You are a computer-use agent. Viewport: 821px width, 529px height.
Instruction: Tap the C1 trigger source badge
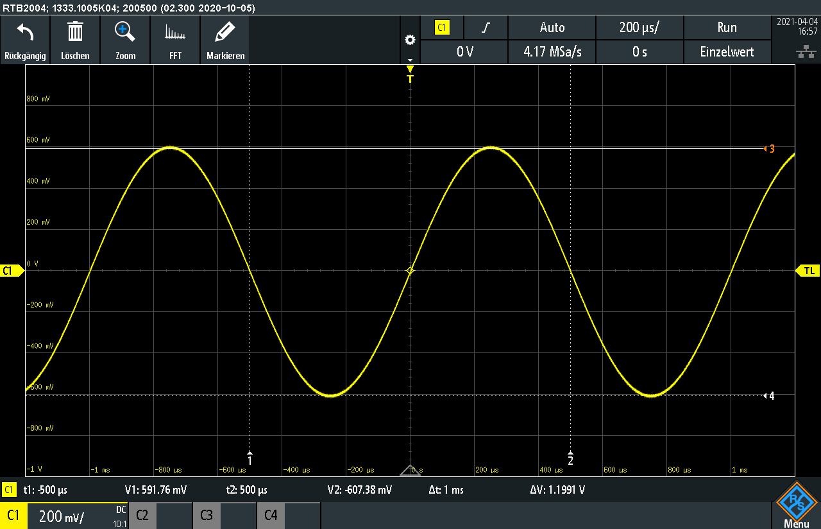442,28
